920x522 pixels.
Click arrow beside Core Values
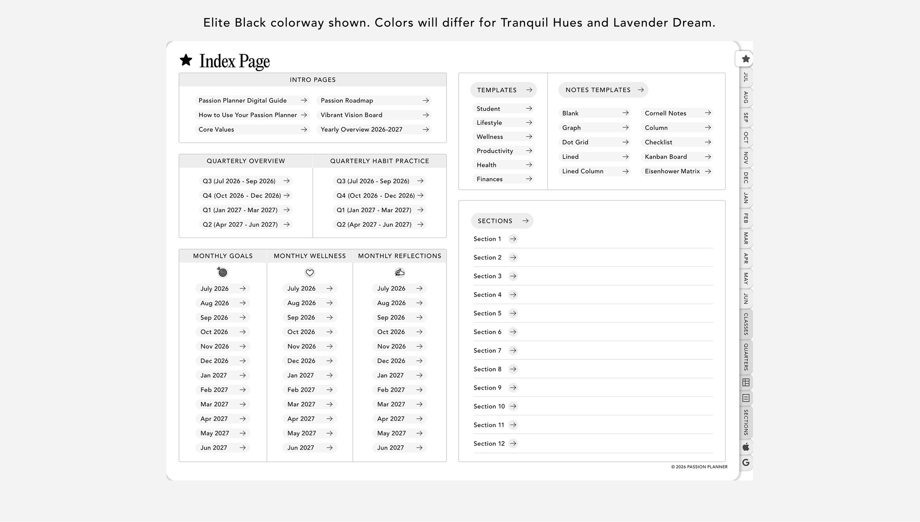(304, 130)
